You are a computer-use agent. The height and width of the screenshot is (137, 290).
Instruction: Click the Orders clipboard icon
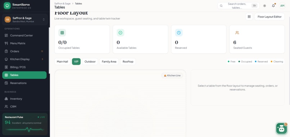pos(6,51)
